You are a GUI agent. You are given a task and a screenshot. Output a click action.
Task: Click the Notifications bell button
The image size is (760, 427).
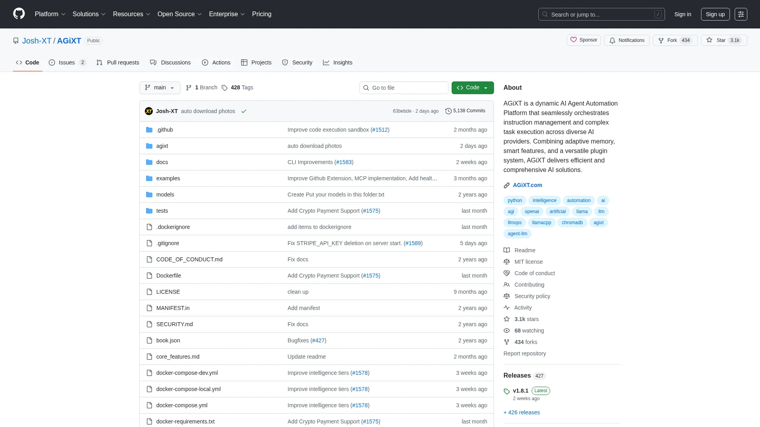click(x=627, y=40)
